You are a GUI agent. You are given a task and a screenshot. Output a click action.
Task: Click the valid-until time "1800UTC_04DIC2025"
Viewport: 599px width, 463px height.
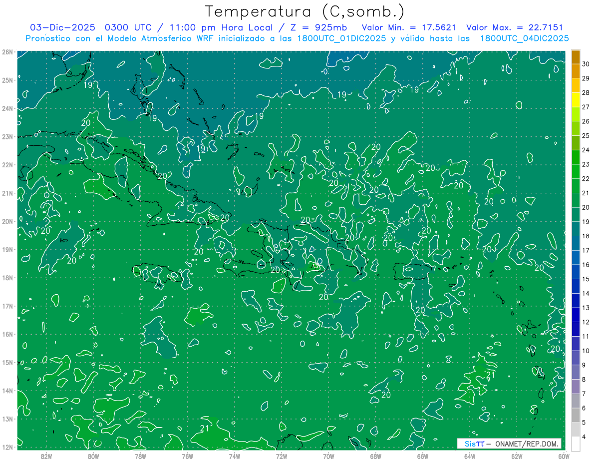point(524,38)
